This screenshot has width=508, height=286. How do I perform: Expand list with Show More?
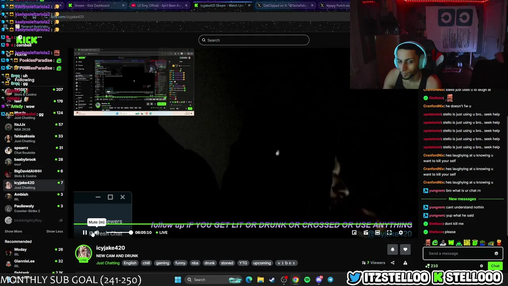click(13, 232)
